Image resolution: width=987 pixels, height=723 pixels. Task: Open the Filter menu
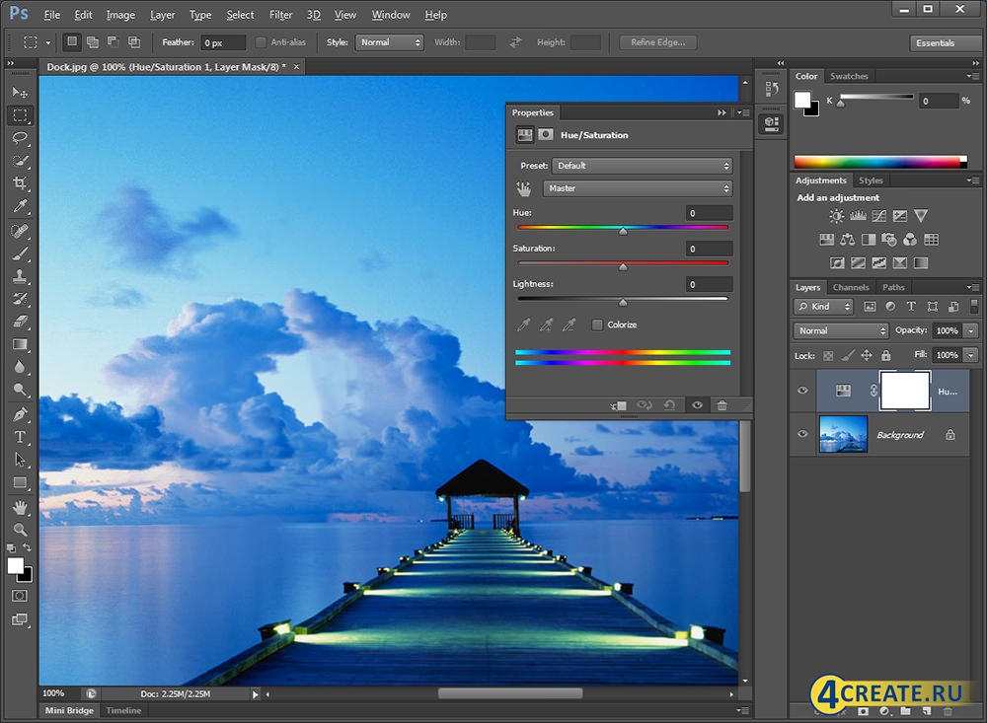[280, 15]
